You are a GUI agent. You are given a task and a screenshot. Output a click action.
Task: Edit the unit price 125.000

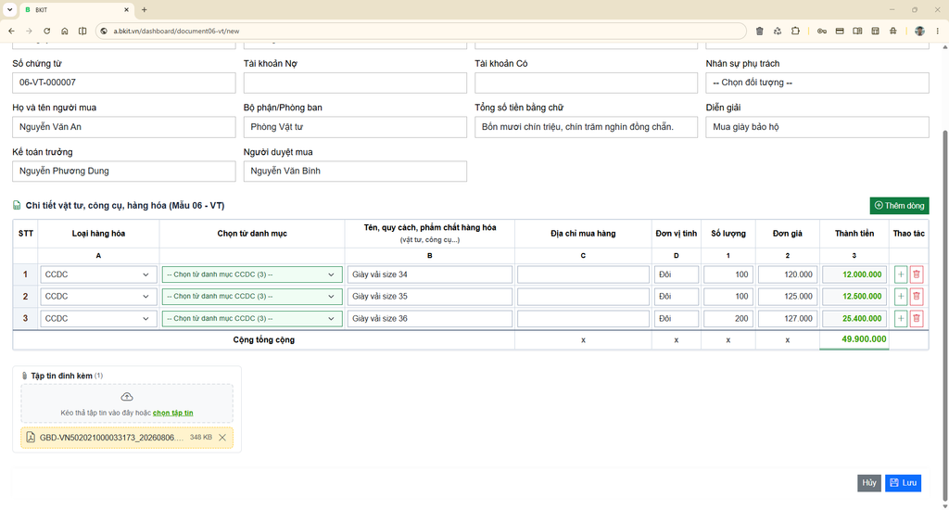coord(788,296)
